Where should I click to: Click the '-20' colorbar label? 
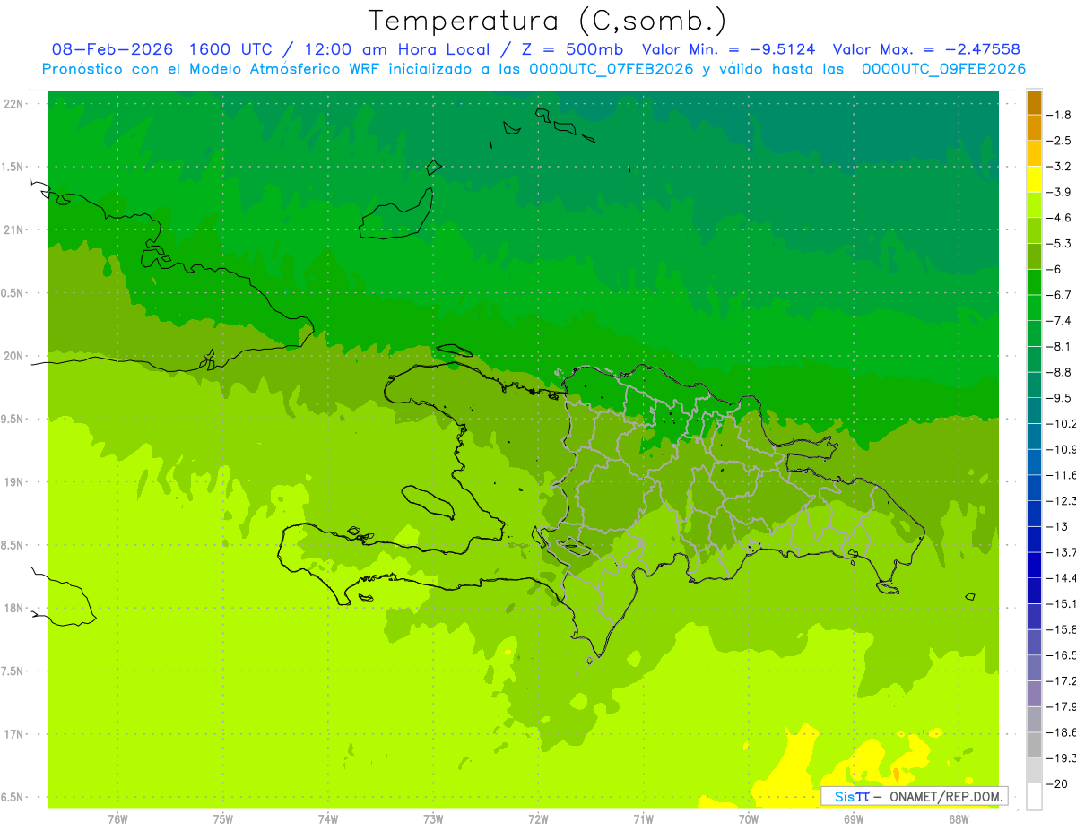point(1058,784)
